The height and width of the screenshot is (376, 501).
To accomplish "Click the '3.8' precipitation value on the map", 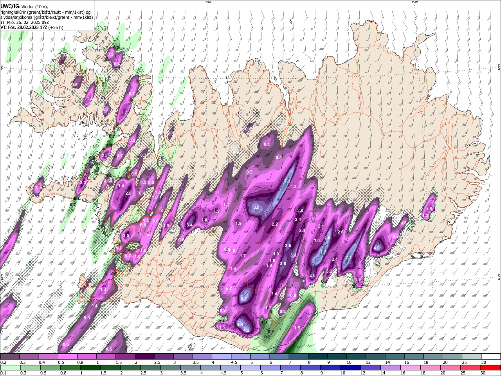I will [x=294, y=255].
